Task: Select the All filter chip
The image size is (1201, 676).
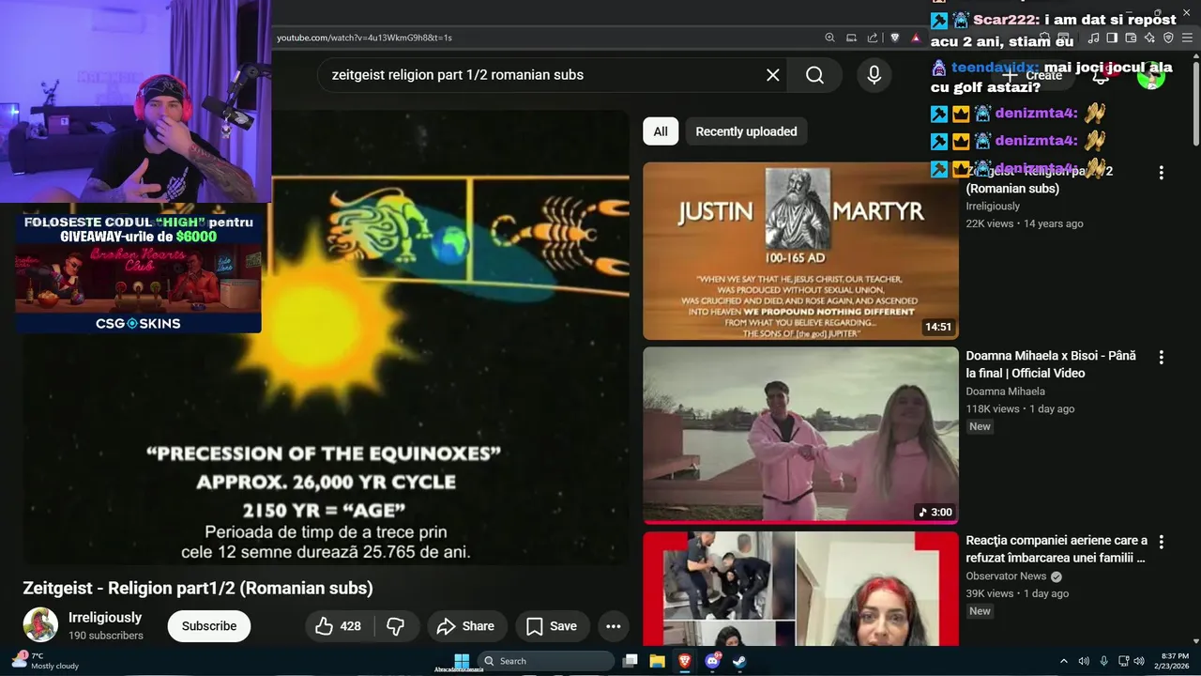Action: click(x=661, y=131)
